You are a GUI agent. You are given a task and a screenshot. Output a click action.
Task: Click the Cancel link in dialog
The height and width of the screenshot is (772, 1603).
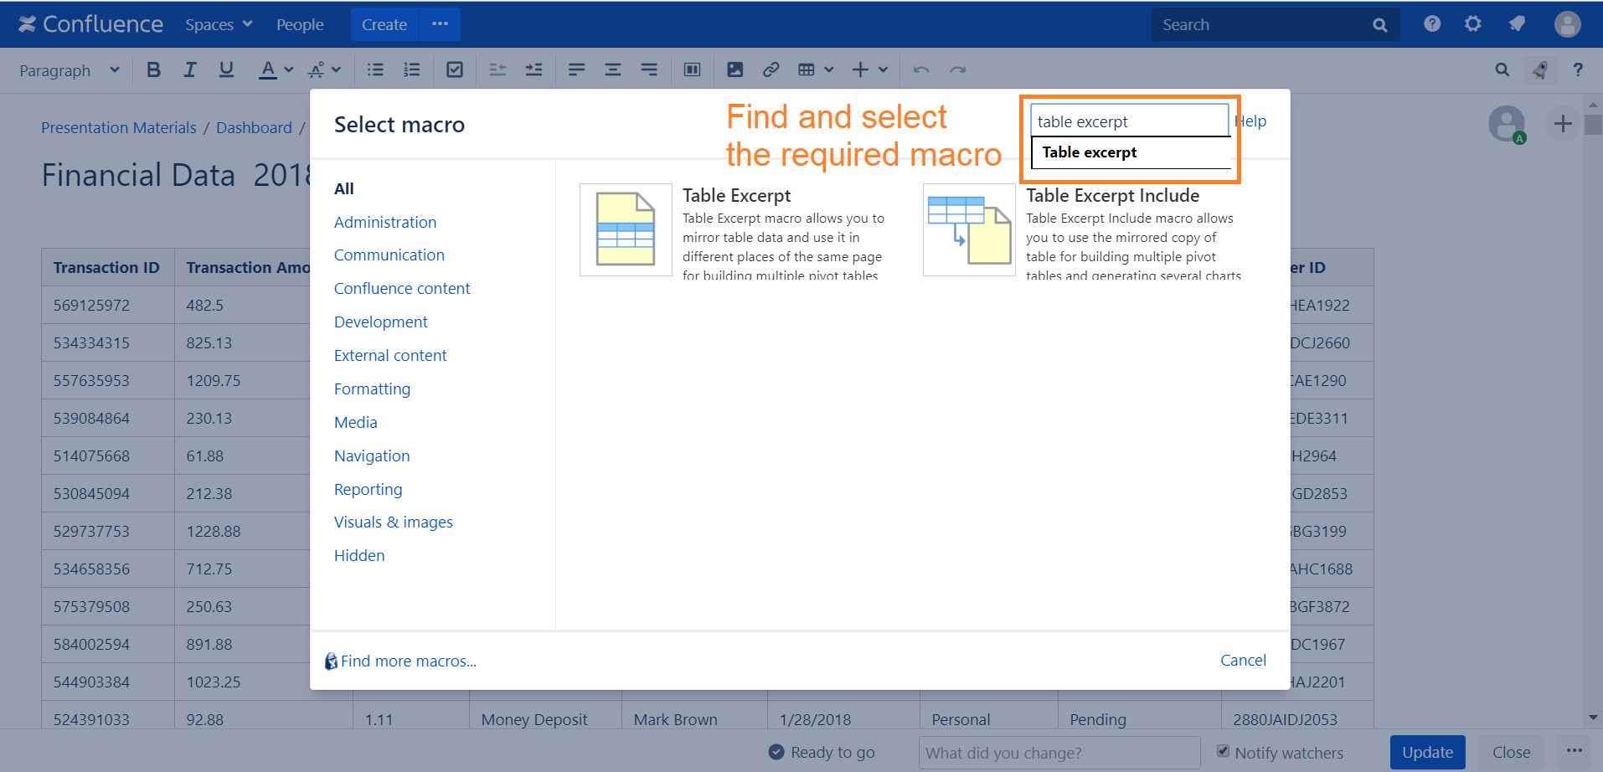pos(1243,660)
